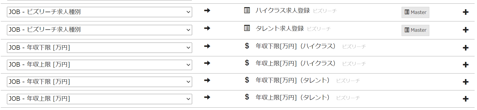Click arrow icon in ハイクラス求人登録 row
This screenshot has height=110, width=477.
pyautogui.click(x=207, y=11)
